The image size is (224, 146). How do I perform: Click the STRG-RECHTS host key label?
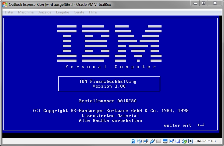click(x=205, y=141)
